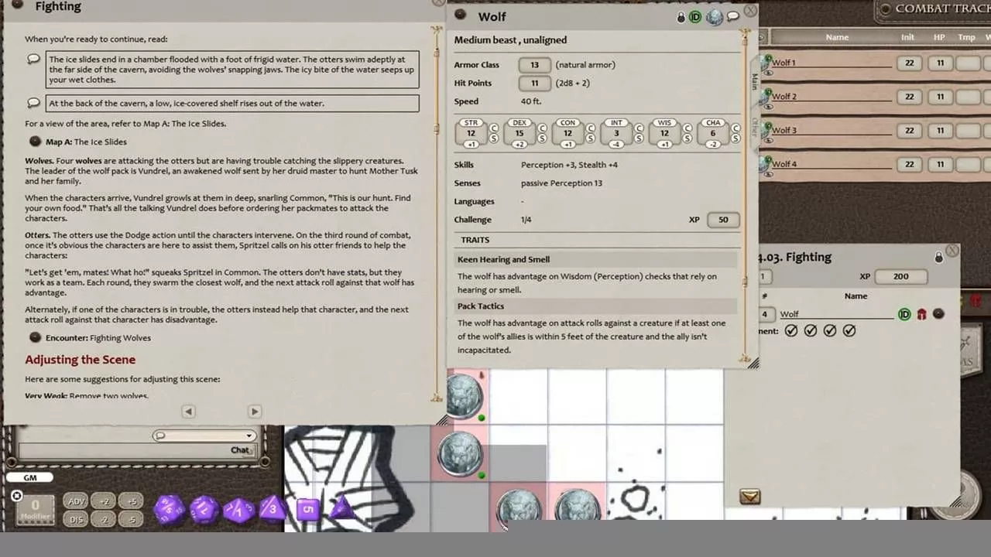This screenshot has width=991, height=557.
Task: Click the red helmet icon in encounter Wolf row
Action: click(921, 314)
